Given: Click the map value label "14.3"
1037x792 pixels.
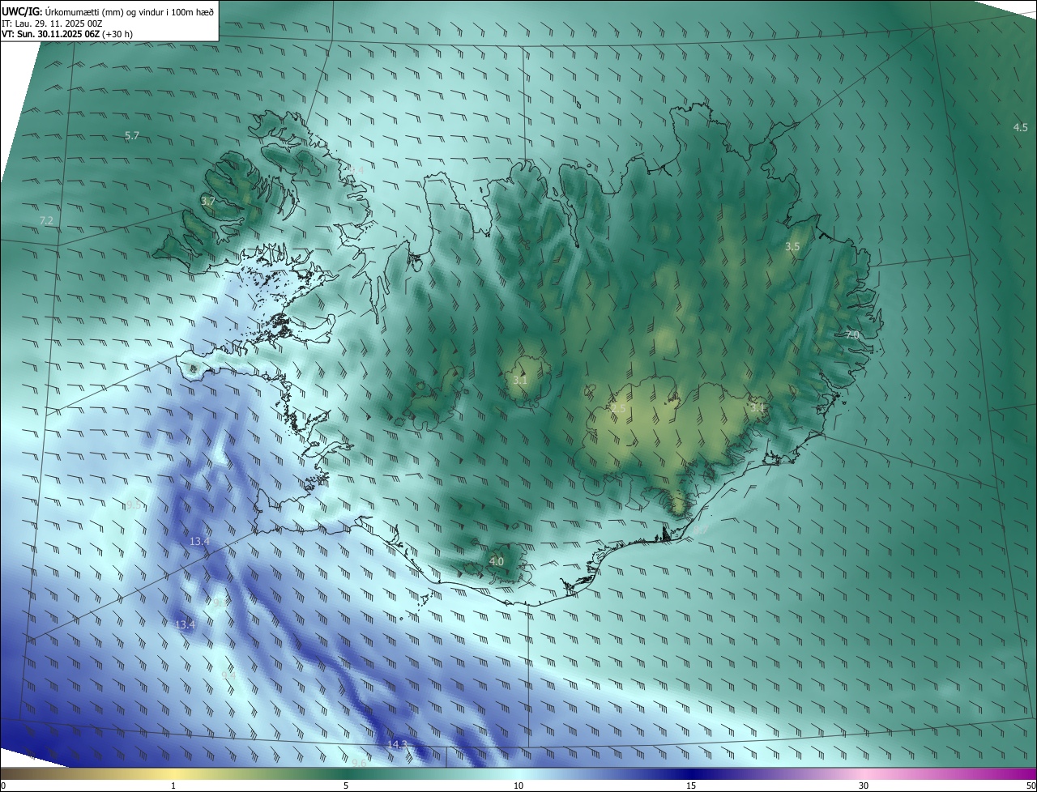Looking at the screenshot, I should click(397, 745).
